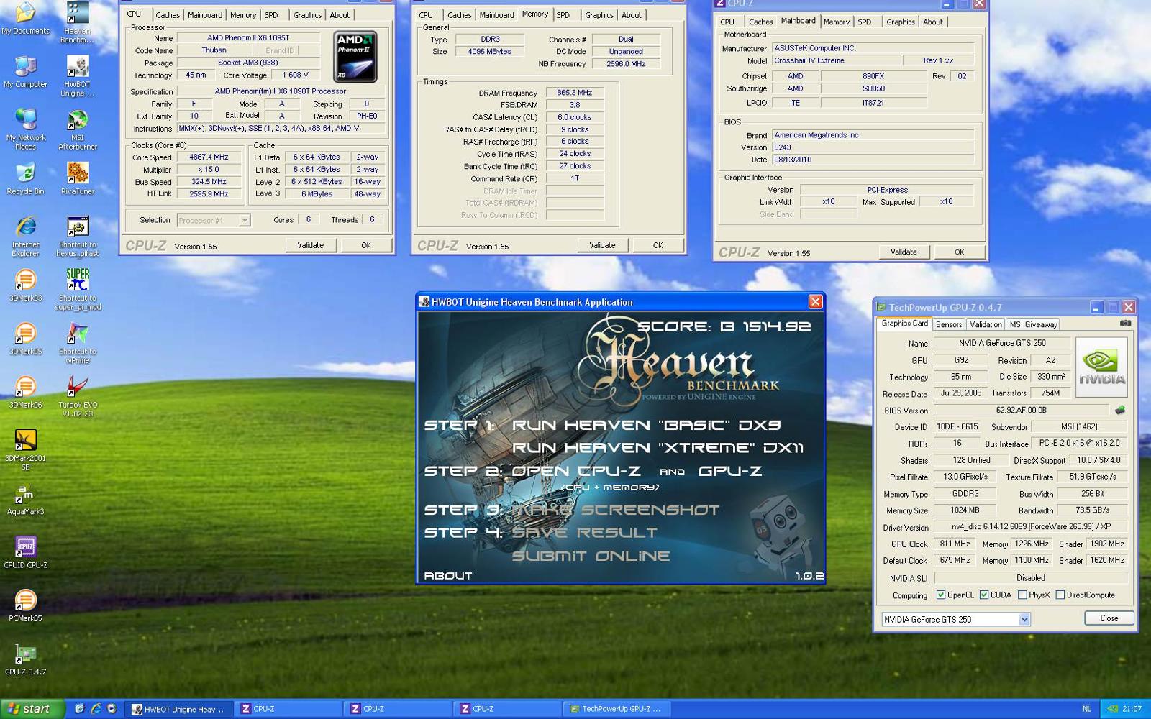The image size is (1151, 719).
Task: Launch 3DMark06 desktop icon
Action: 25,392
